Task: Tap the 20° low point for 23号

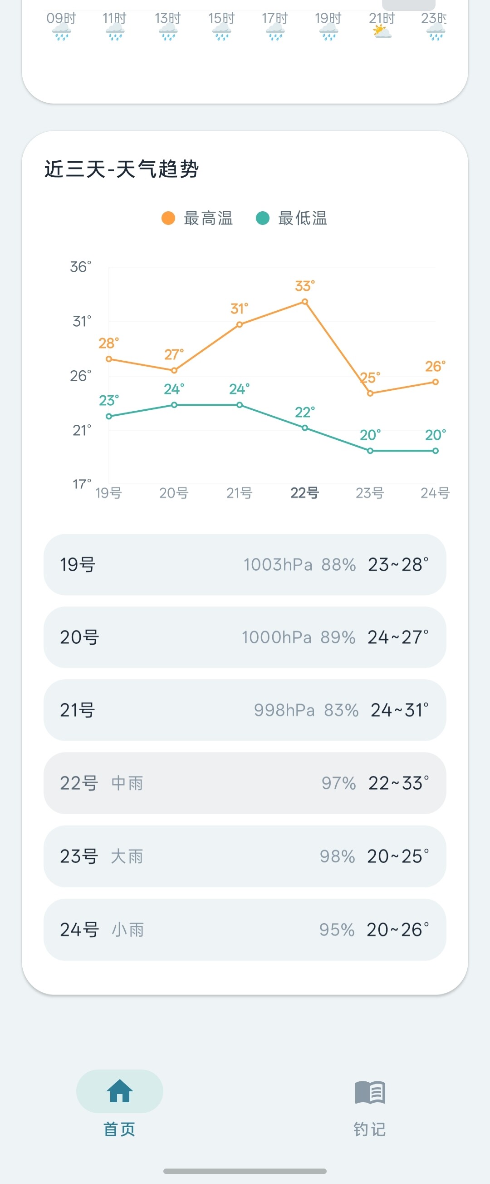Action: pos(370,451)
